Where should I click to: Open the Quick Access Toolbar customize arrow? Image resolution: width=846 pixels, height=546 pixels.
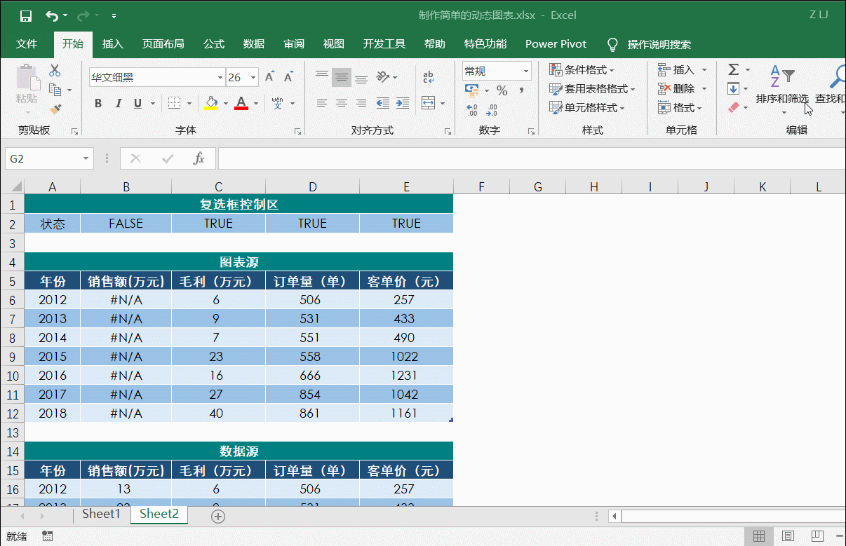(114, 15)
